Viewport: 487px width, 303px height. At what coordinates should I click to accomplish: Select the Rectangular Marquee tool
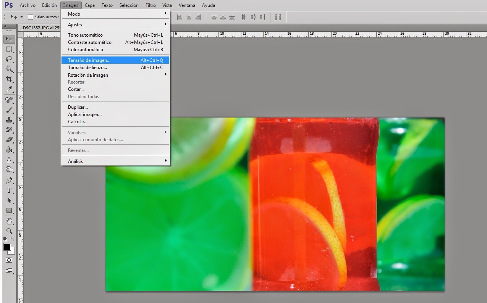click(9, 49)
